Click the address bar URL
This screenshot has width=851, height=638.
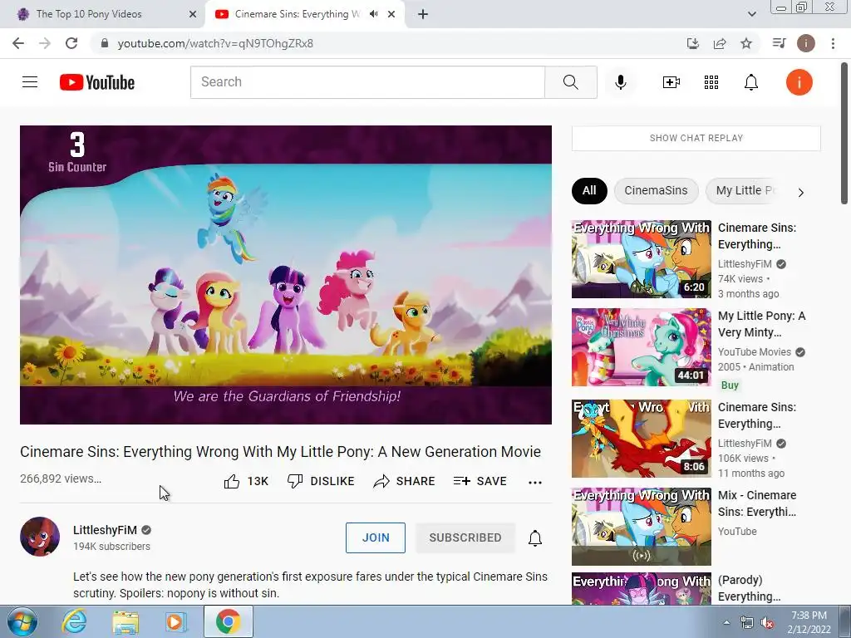[x=215, y=43]
